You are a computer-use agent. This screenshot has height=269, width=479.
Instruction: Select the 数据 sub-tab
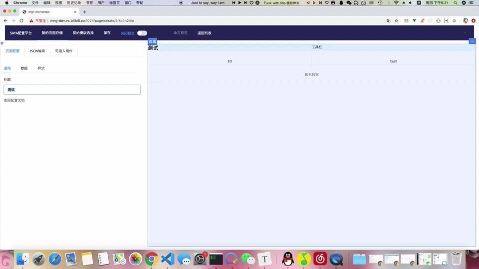click(x=24, y=68)
